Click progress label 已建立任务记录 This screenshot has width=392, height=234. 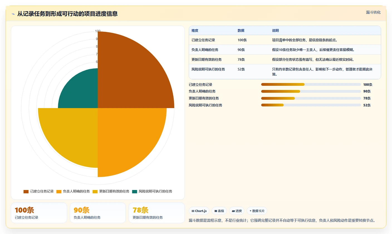200,85
